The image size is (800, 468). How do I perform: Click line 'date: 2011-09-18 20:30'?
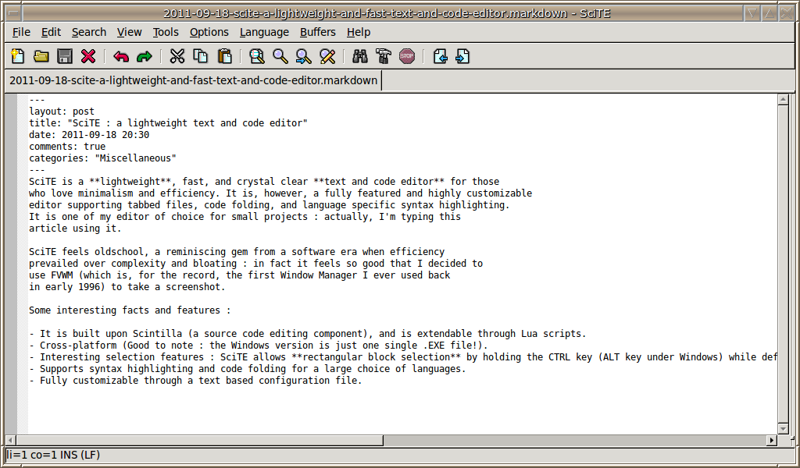pyautogui.click(x=89, y=135)
